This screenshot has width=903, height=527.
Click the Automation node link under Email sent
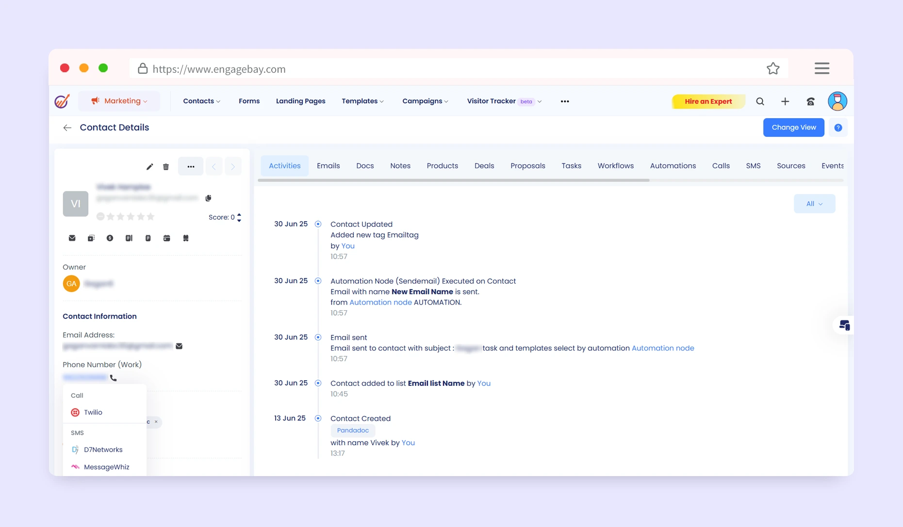[x=662, y=348]
